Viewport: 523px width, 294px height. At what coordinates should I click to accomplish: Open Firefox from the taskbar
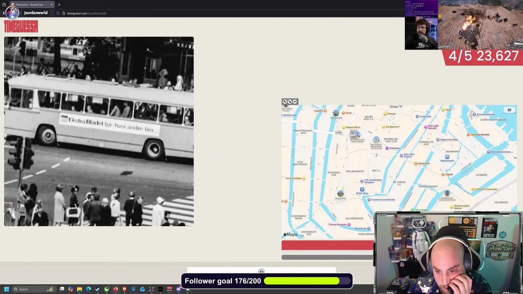coord(116,289)
